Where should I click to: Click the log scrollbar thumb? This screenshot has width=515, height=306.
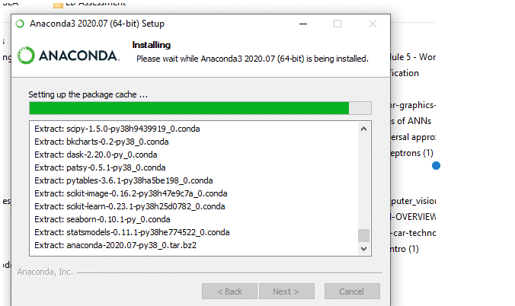click(x=363, y=235)
